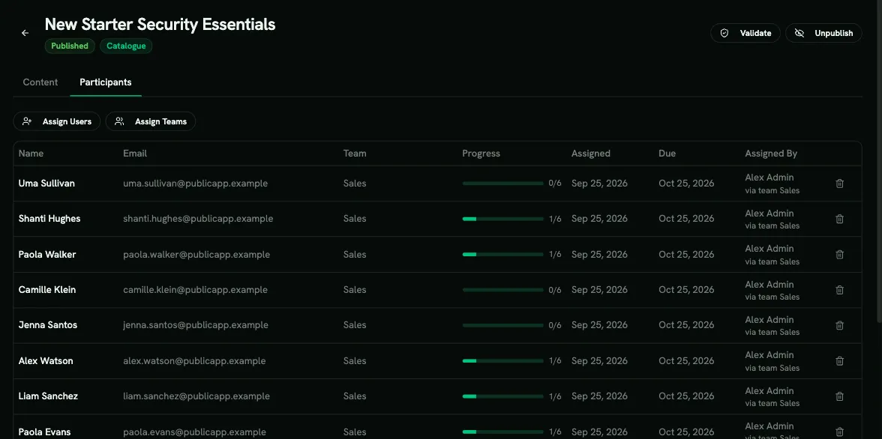Click the name Paola Evans
Image resolution: width=882 pixels, height=439 pixels.
[44, 432]
